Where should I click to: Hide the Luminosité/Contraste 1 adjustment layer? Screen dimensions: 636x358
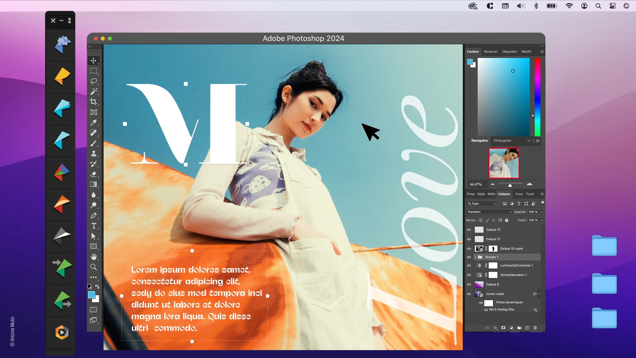pyautogui.click(x=469, y=266)
